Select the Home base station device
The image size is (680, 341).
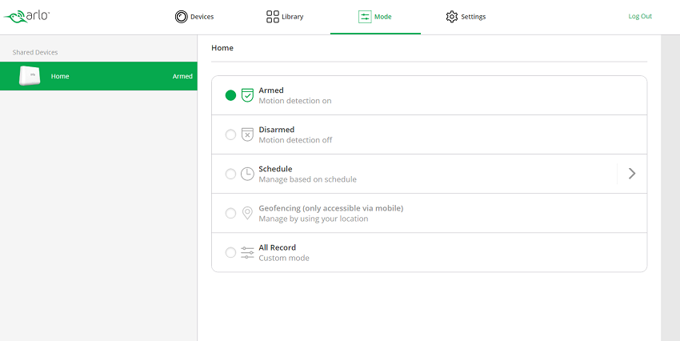click(98, 76)
